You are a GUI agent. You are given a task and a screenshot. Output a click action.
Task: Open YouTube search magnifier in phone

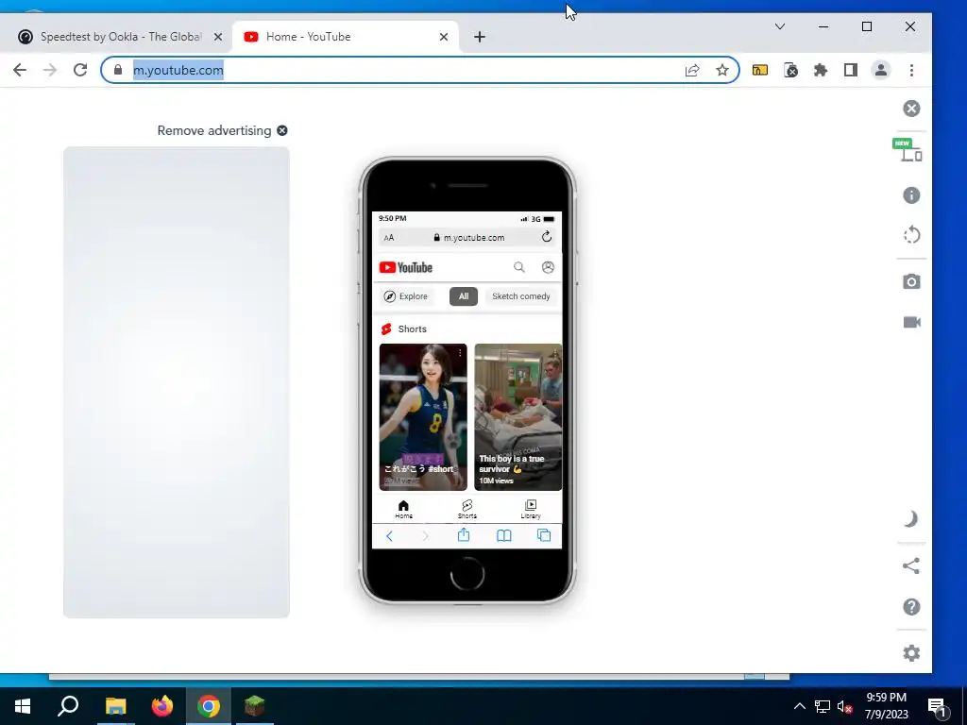[x=519, y=267]
